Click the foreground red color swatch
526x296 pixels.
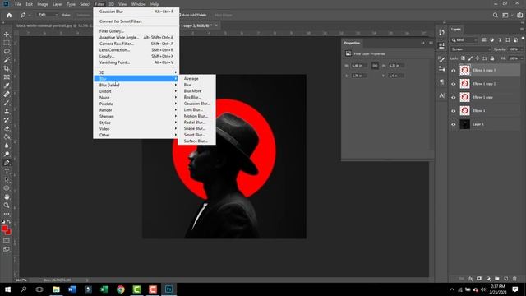5,229
